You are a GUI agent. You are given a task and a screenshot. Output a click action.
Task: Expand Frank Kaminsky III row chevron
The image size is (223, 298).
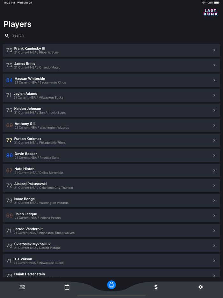coord(214,50)
